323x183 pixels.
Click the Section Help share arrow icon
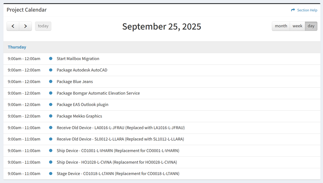(293, 10)
